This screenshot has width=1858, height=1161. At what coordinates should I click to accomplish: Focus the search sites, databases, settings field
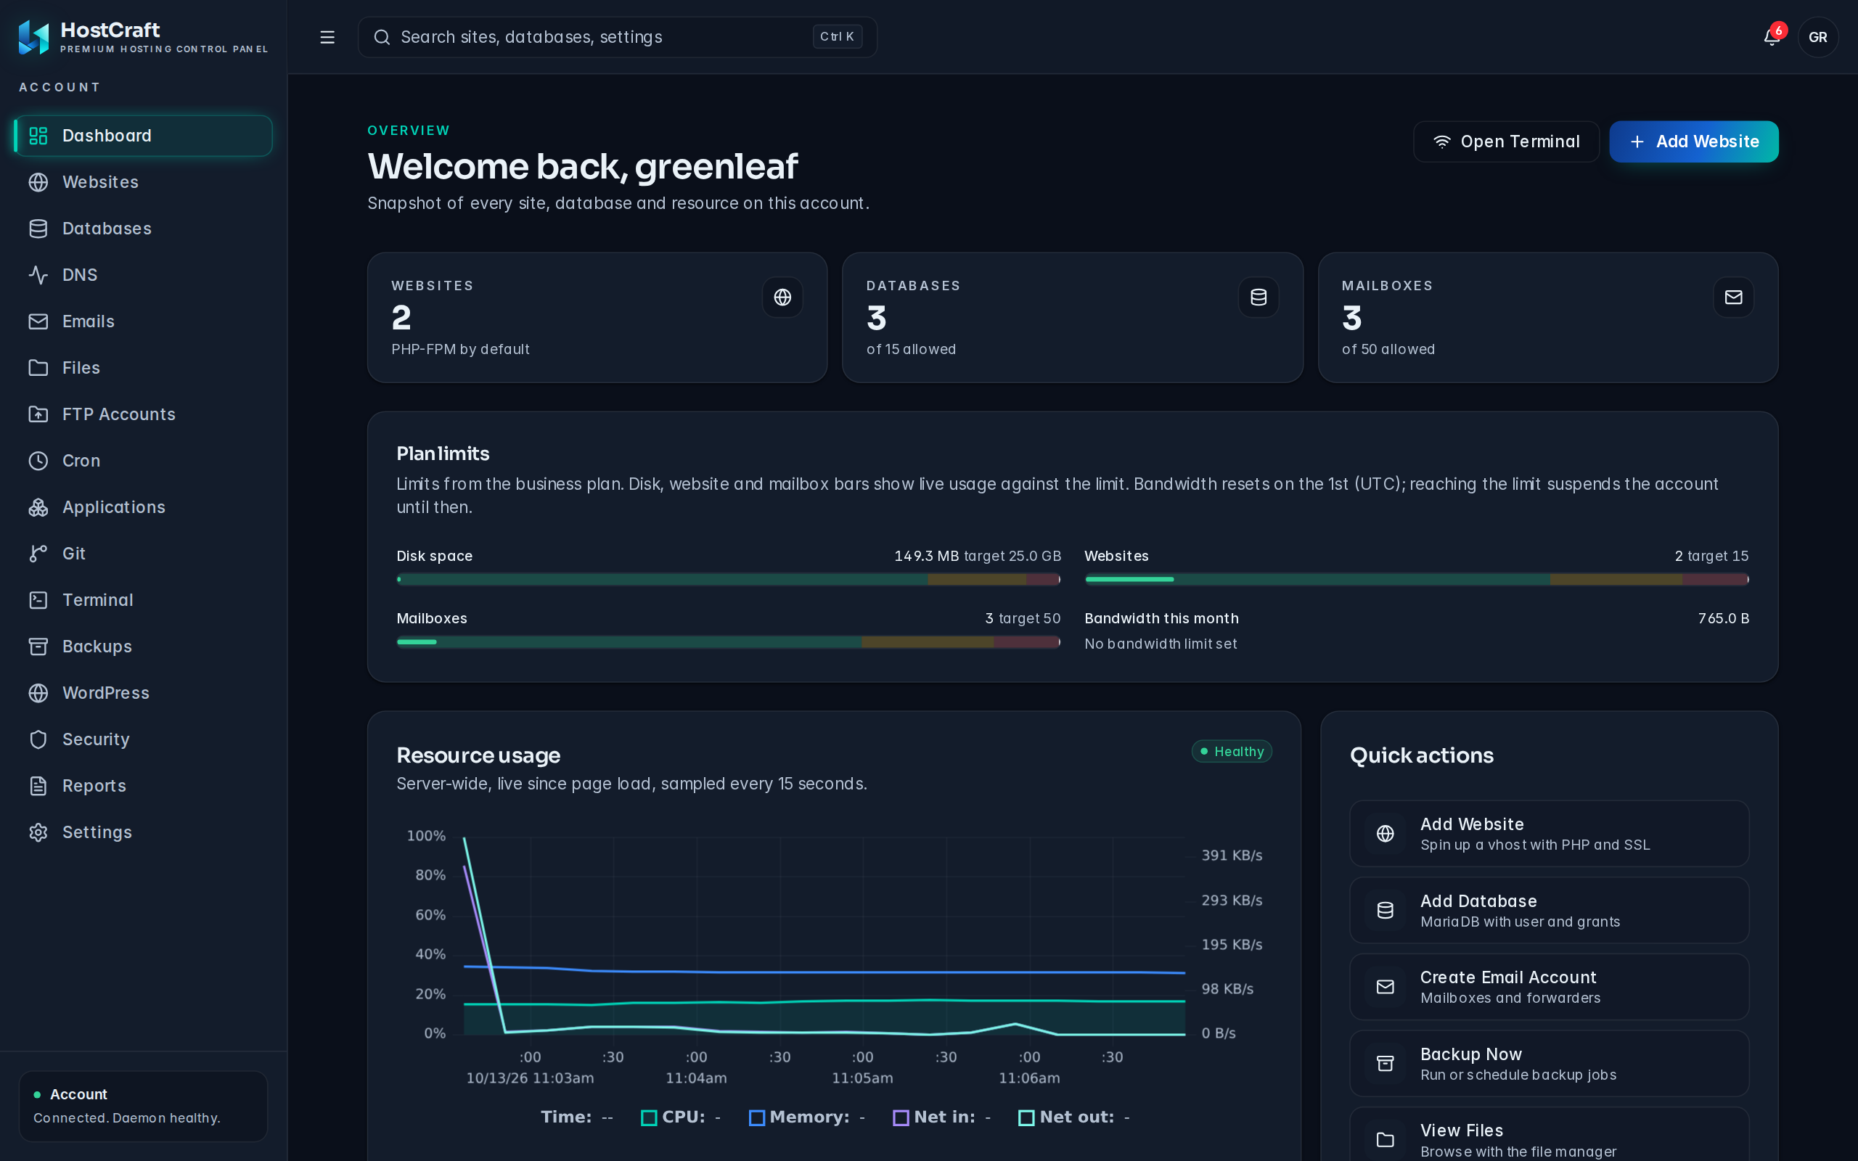pyautogui.click(x=618, y=37)
